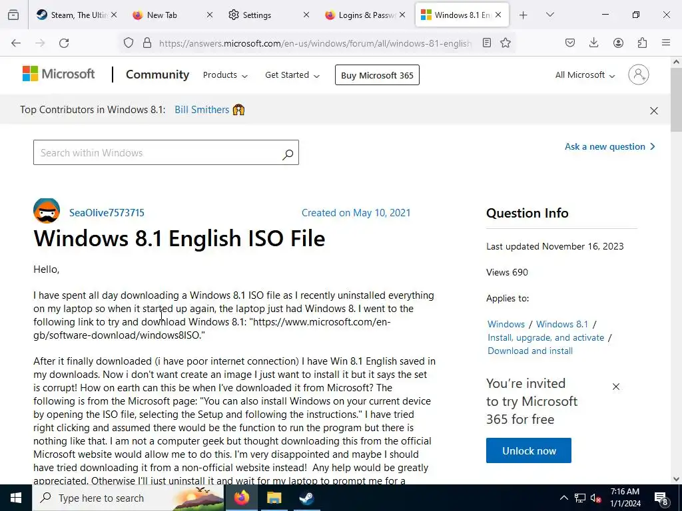Viewport: 682px width, 511px height.
Task: Click the 'Views 690' text
Action: coord(507,272)
